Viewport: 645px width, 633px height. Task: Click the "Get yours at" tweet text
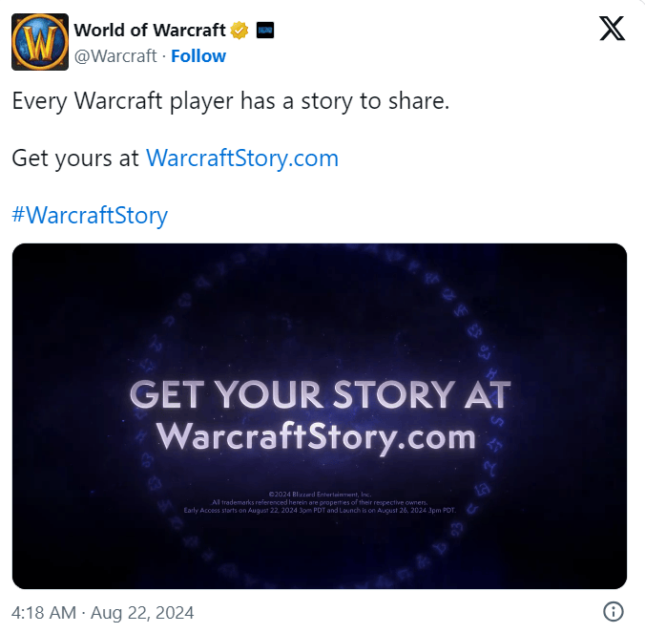[x=75, y=158]
